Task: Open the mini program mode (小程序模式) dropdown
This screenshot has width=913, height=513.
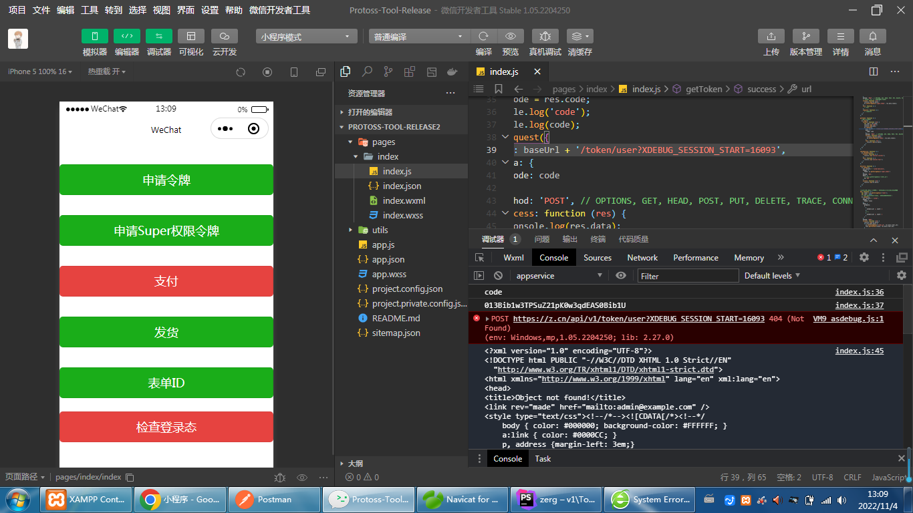Action: (307, 37)
